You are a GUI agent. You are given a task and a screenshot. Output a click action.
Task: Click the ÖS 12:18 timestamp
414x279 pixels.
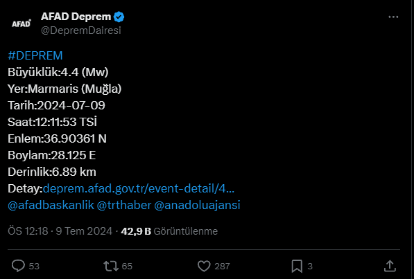28,231
